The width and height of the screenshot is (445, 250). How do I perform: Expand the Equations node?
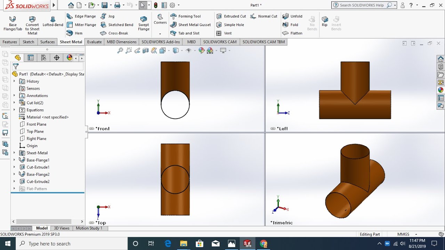pyautogui.click(x=14, y=110)
